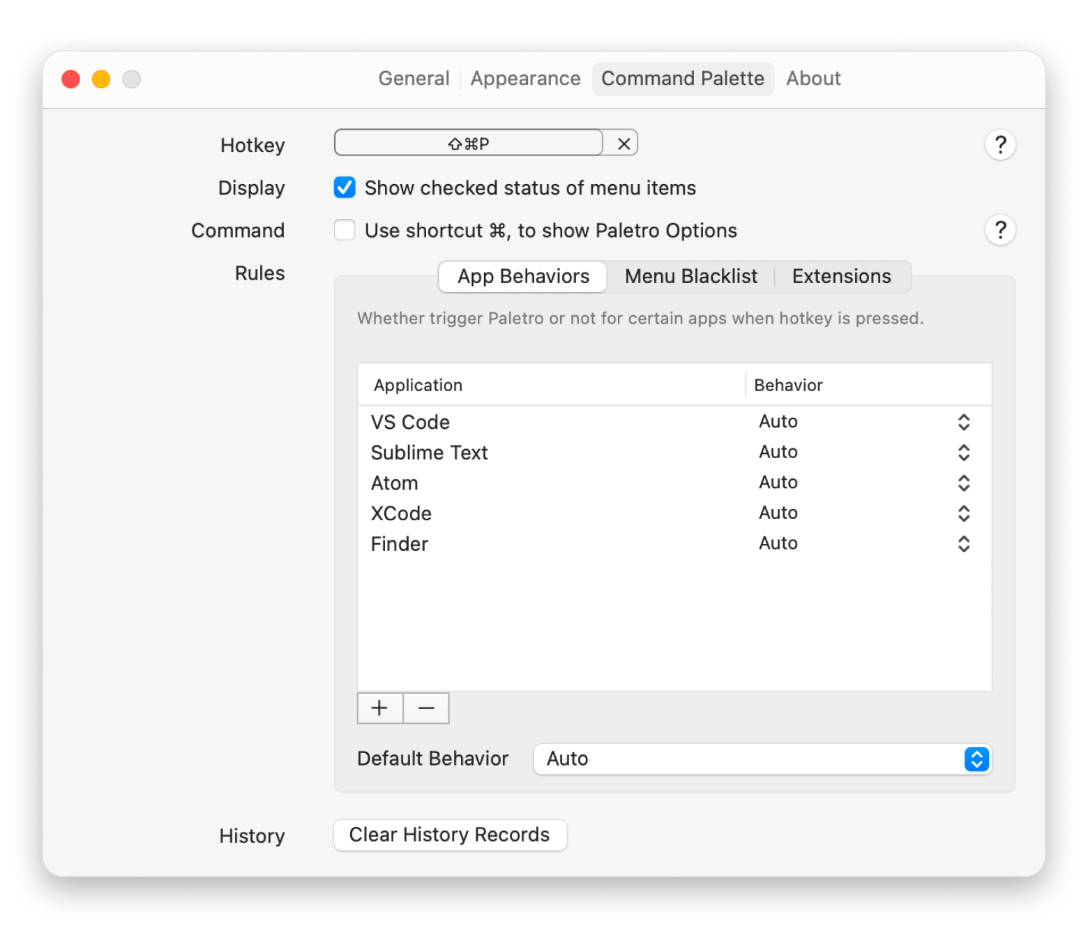Viewport: 1088px width, 933px height.
Task: Close the preferences window
Action: pos(71,79)
